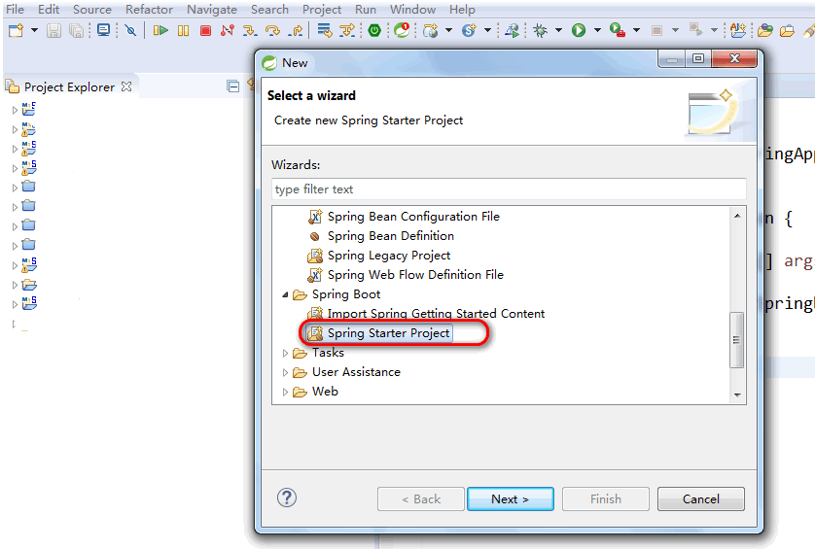Close the Project Explorer view tab
This screenshot has height=549, width=815.
coord(126,86)
